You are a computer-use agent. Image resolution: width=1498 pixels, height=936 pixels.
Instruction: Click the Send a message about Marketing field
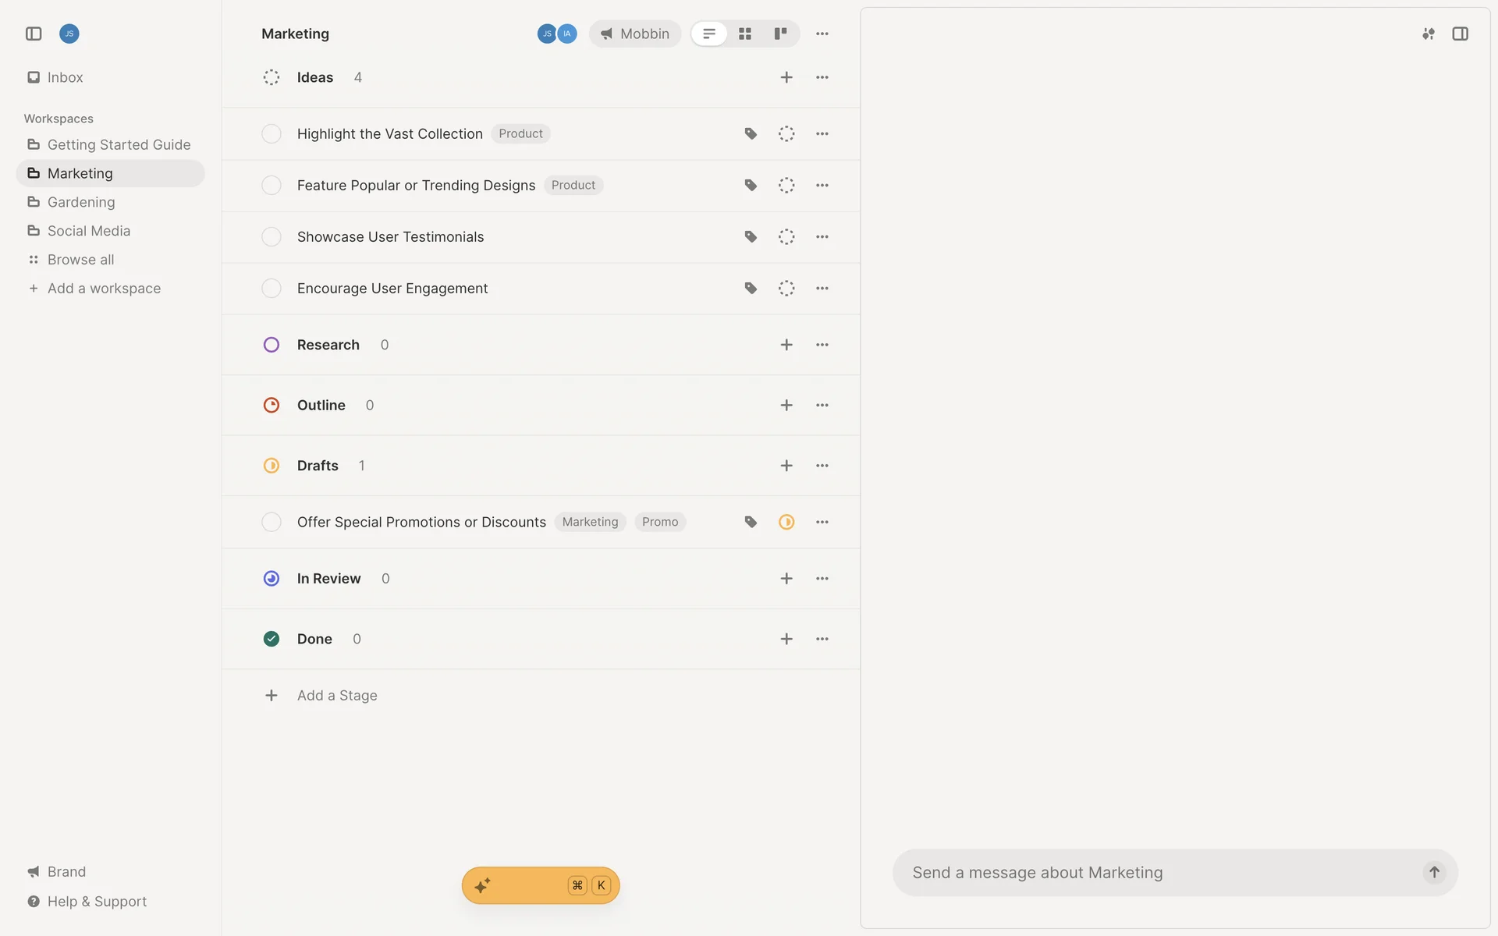click(1155, 872)
